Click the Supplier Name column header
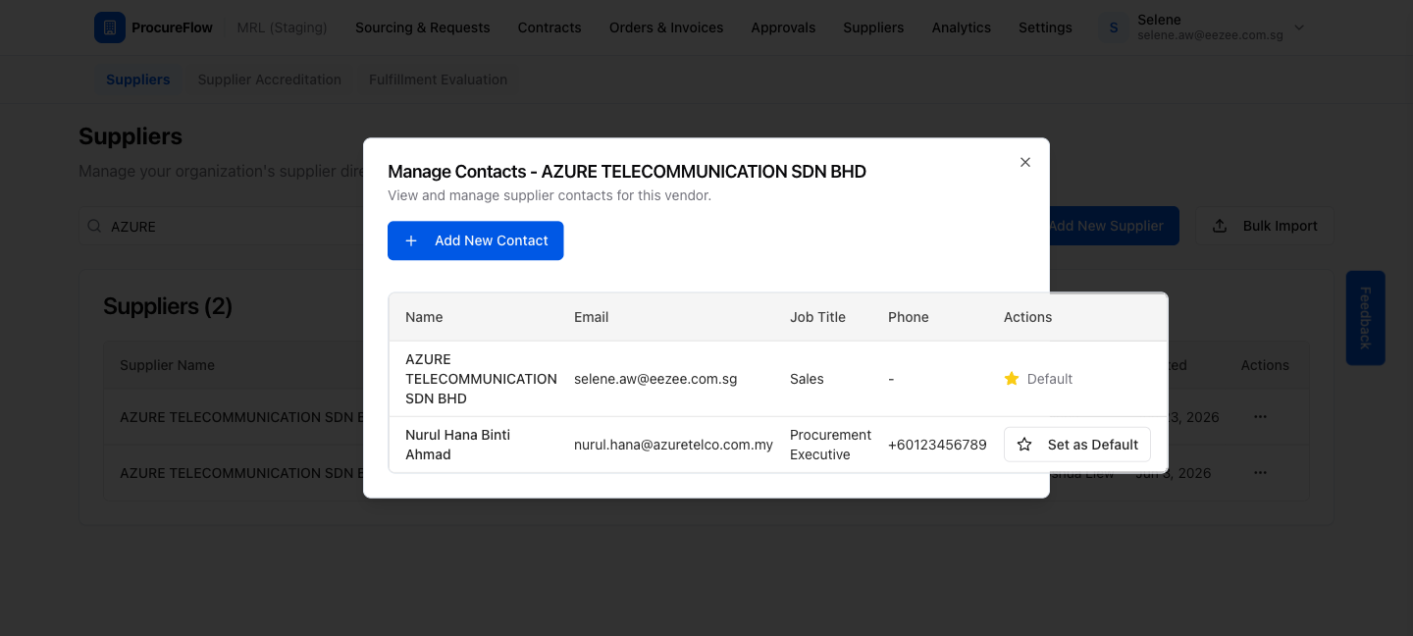This screenshot has height=636, width=1413. click(x=167, y=365)
